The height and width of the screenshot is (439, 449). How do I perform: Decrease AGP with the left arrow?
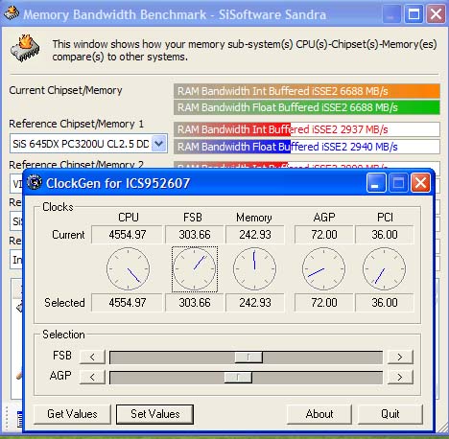click(92, 378)
